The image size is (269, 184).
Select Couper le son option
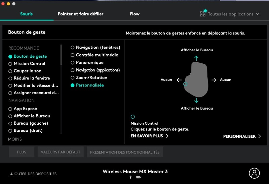pyautogui.click(x=25, y=71)
